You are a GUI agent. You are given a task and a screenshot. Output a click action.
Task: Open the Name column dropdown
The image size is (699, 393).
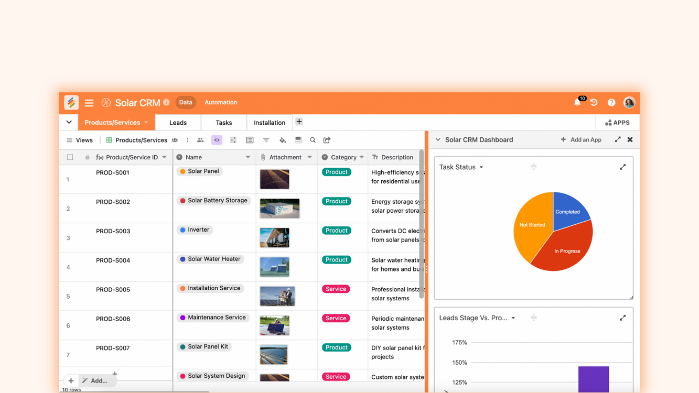tap(248, 157)
